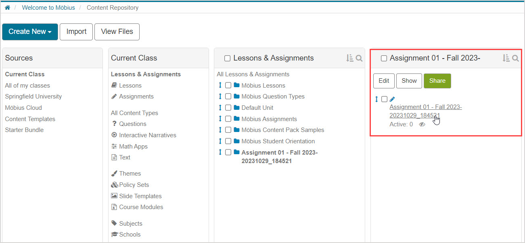Click the blue pencil edit icon
The width and height of the screenshot is (525, 243).
[392, 99]
